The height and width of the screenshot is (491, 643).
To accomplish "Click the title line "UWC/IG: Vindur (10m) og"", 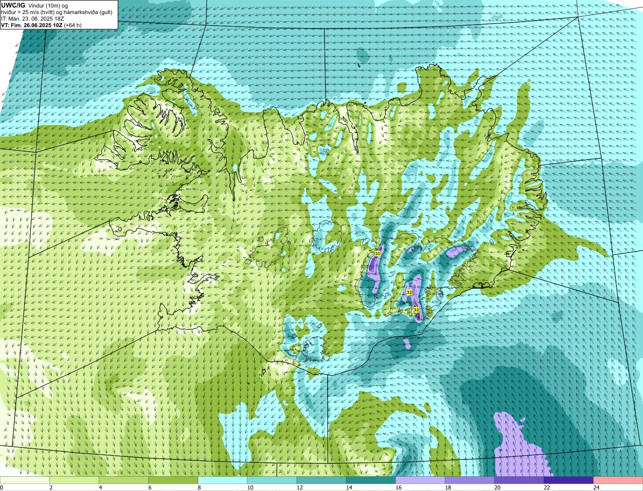I will [35, 5].
